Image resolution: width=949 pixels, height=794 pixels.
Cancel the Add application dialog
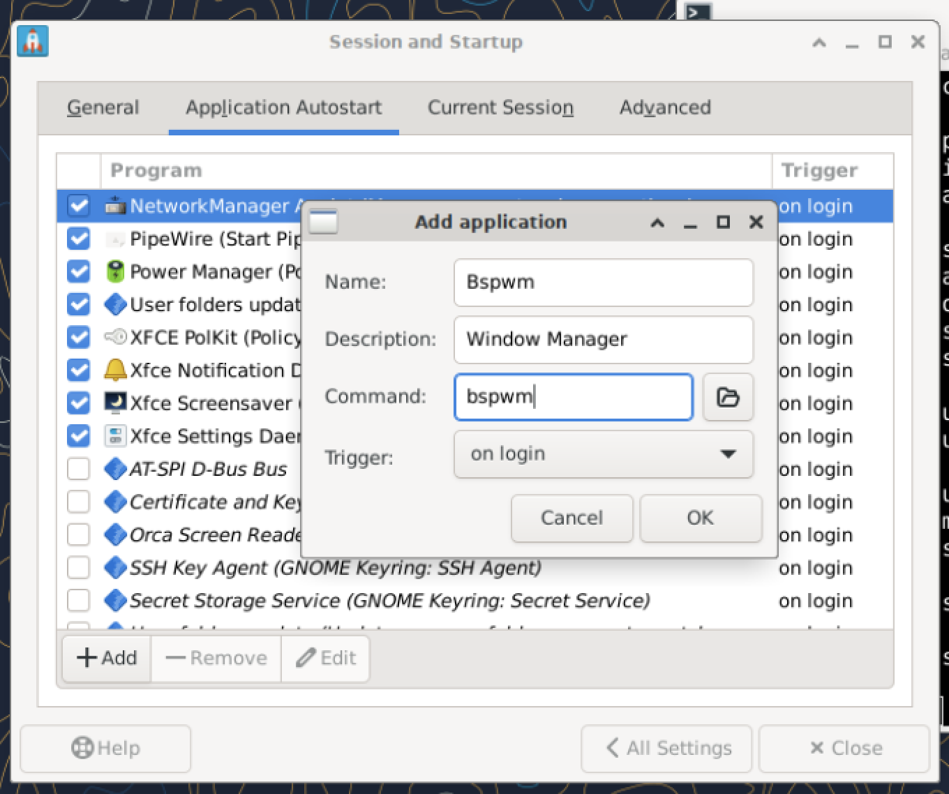point(571,518)
